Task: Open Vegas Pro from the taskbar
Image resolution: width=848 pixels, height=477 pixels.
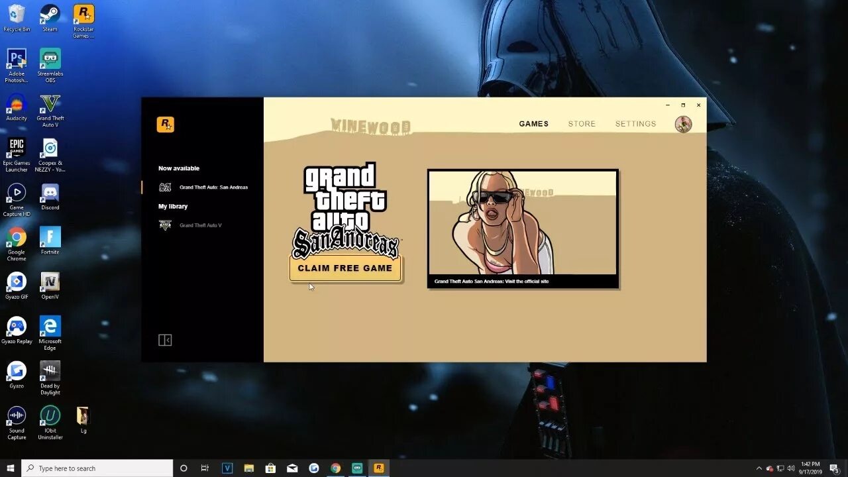Action: click(x=227, y=468)
